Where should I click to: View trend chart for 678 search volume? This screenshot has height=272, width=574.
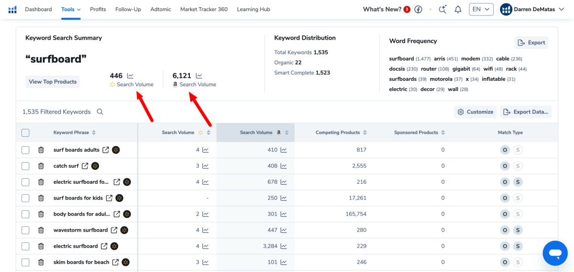click(x=284, y=182)
